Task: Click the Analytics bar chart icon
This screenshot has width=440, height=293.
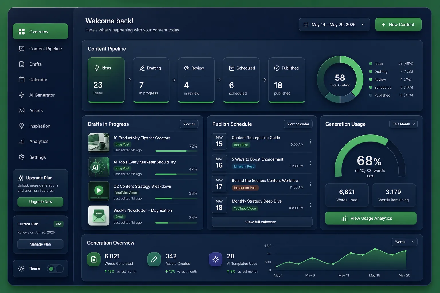Action: [x=21, y=141]
